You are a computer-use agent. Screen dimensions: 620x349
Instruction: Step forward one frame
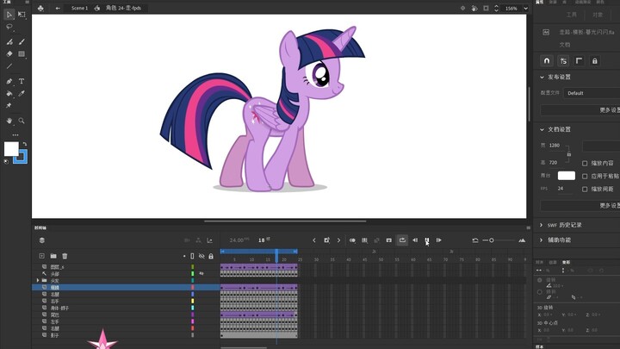click(x=439, y=240)
